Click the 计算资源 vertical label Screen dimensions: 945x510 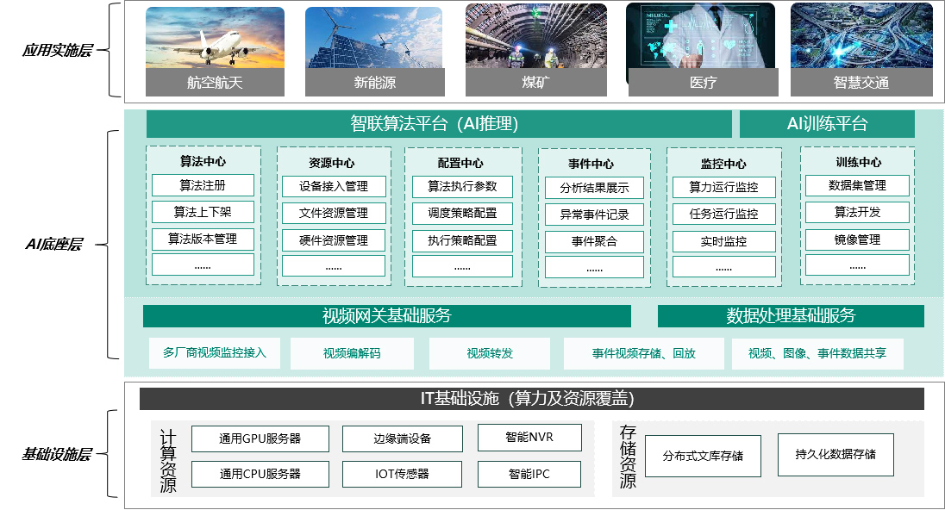(x=168, y=461)
